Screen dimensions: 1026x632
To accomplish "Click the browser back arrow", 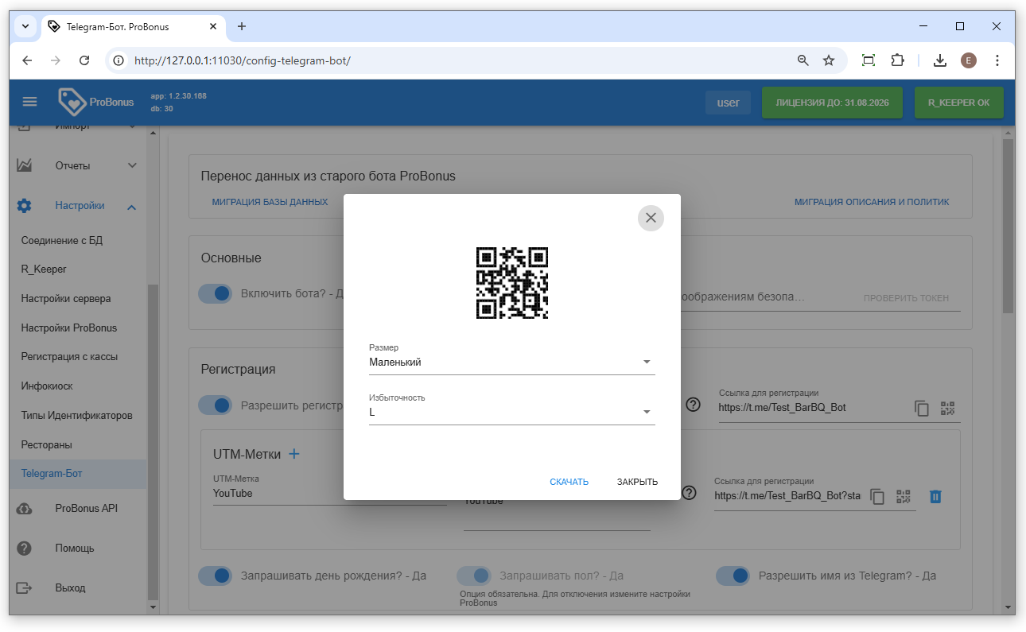I will [x=27, y=60].
